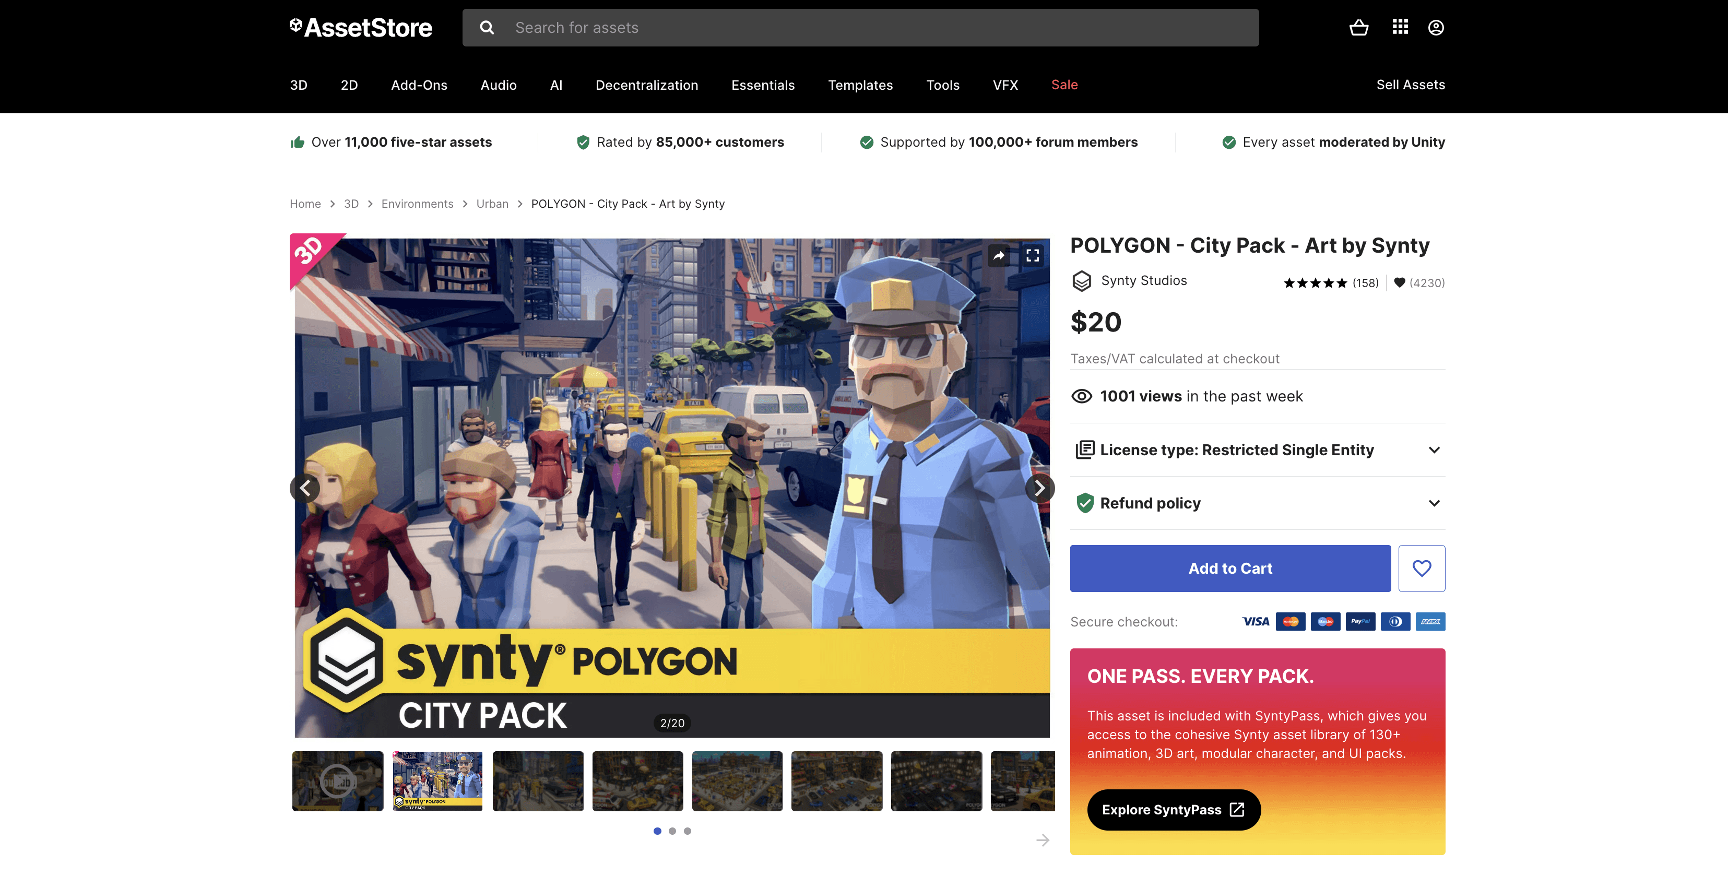The image size is (1728, 876).
Task: Show next gallery image
Action: pos(1040,488)
